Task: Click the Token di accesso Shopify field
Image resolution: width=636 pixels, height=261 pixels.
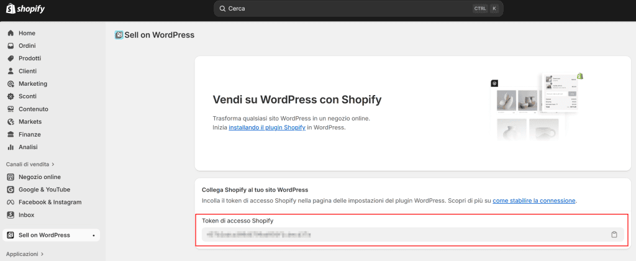Action: [413, 235]
